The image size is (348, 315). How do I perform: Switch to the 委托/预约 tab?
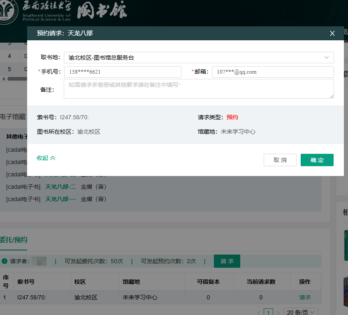[x=14, y=240]
